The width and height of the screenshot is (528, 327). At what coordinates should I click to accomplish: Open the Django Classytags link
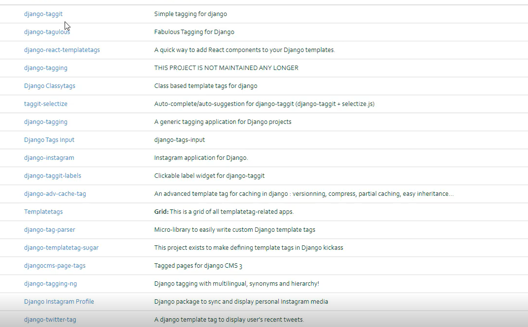[50, 86]
